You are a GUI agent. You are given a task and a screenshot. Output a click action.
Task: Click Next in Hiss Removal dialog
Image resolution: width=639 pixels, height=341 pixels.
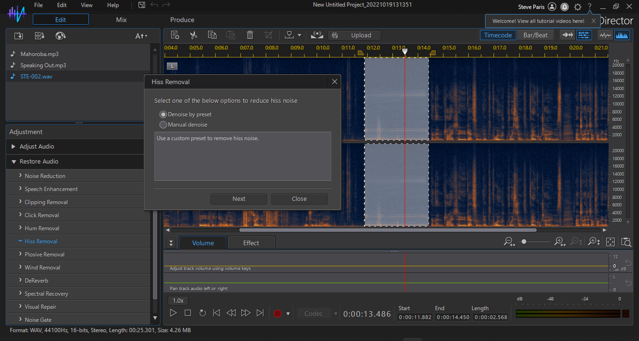(239, 199)
